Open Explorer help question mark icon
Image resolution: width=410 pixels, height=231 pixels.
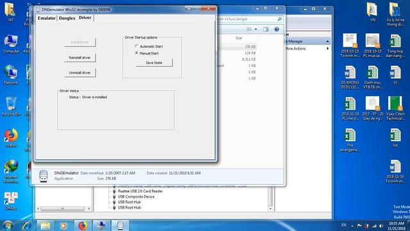coord(277,30)
